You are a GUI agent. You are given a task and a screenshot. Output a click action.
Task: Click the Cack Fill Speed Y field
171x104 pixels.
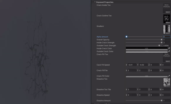tap(143, 65)
